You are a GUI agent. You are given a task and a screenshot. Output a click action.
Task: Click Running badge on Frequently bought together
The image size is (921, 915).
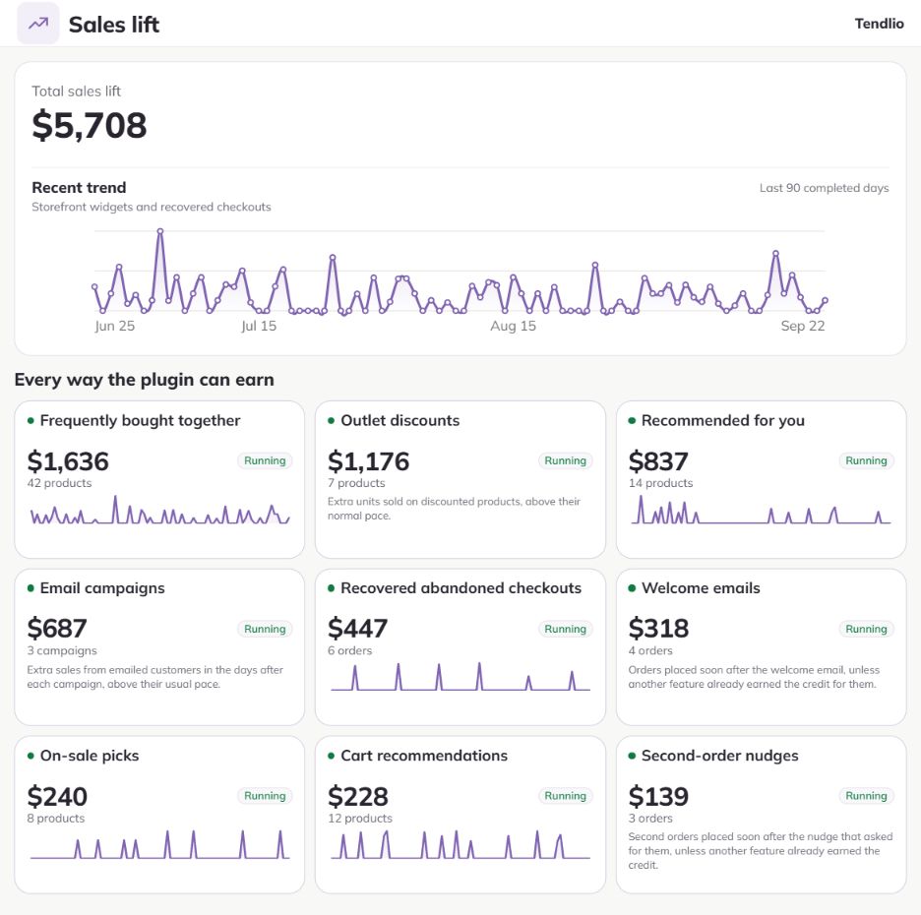pos(265,460)
